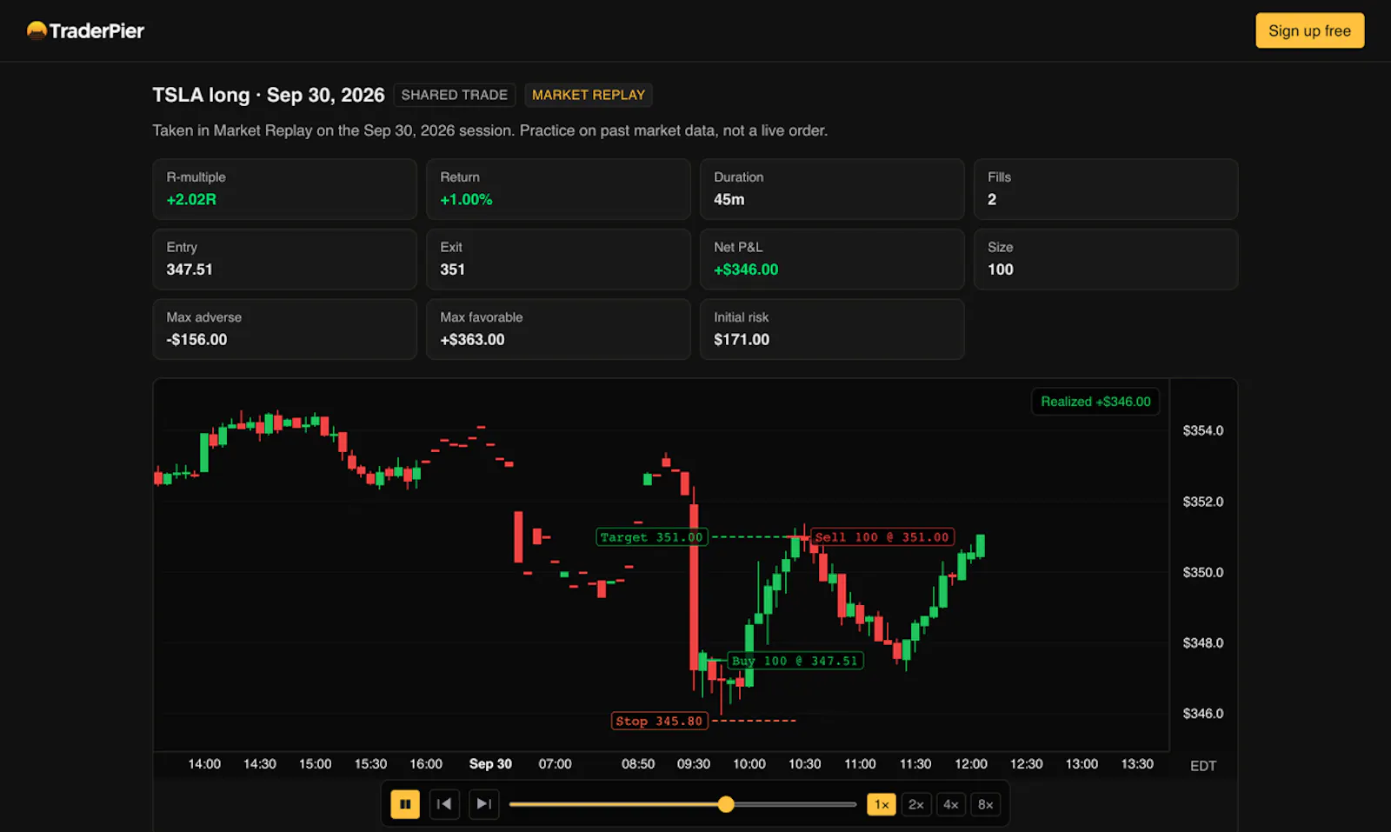Screen dimensions: 1391x832
Task: Click the 09:30 time axis label
Action: coord(694,763)
